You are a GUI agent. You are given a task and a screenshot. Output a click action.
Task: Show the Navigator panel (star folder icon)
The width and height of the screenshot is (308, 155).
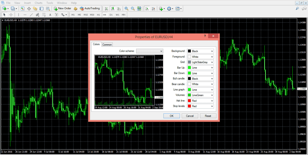tap(35, 8)
